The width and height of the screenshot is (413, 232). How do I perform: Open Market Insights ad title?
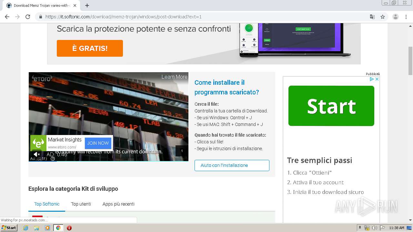coord(65,140)
